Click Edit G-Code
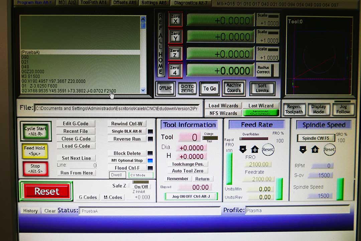361x241 pixels. [76, 124]
